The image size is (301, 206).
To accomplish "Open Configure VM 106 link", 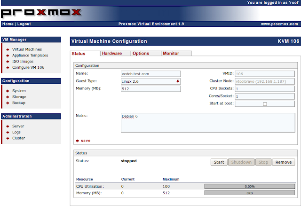I will [28, 67].
